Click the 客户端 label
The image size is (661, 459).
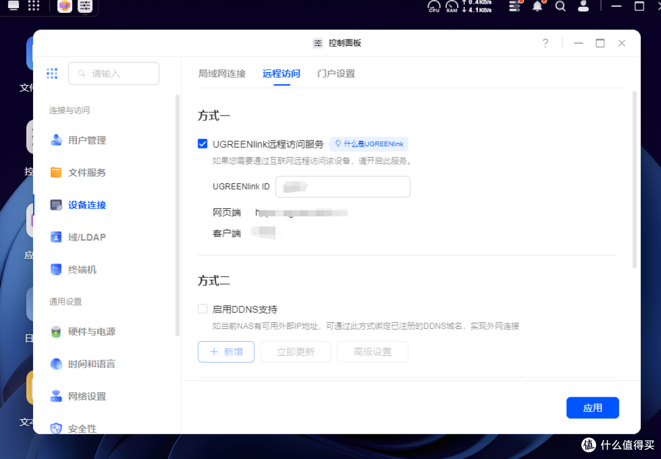(x=227, y=233)
